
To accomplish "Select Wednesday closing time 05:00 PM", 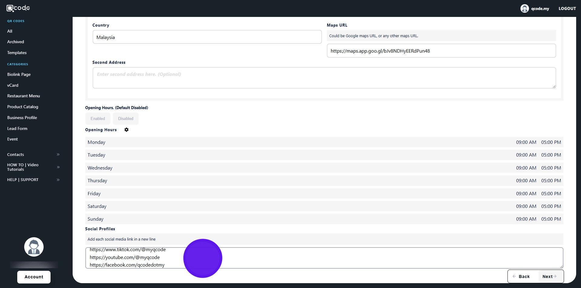I will click(551, 168).
